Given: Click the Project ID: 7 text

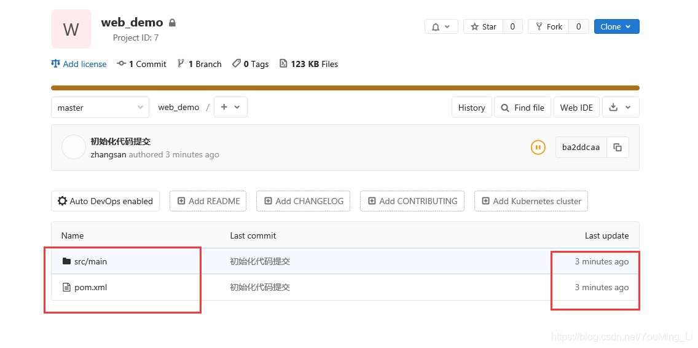Looking at the screenshot, I should (136, 38).
